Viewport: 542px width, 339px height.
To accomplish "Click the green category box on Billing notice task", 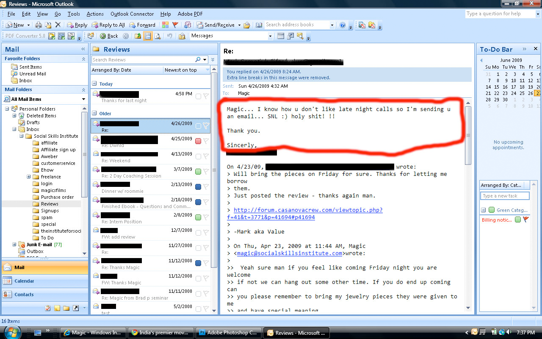I will click(x=517, y=220).
